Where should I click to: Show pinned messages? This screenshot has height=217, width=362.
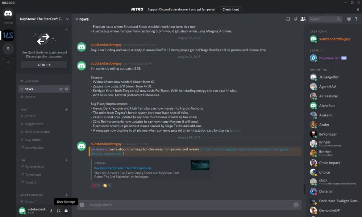tap(296, 19)
